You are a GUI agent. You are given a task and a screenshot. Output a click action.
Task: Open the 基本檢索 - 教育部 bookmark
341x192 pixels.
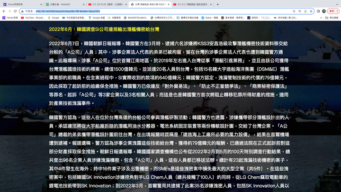233,18
